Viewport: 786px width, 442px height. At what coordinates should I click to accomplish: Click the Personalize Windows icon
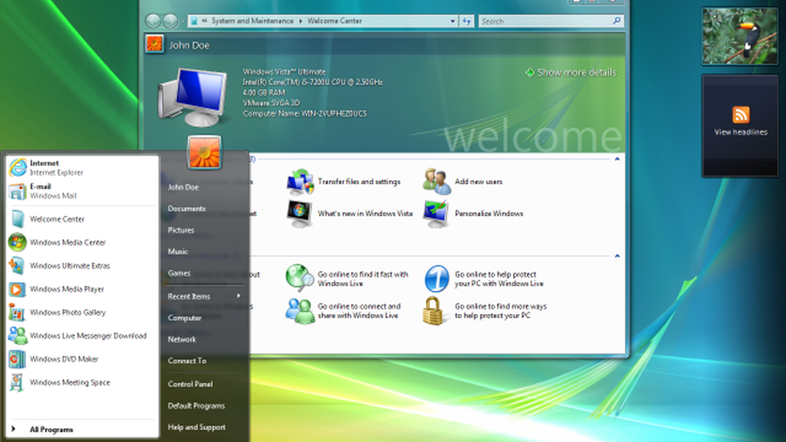point(436,214)
